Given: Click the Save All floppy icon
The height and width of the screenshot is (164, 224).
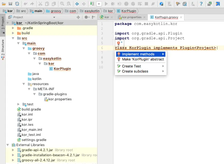Looking at the screenshot, I should [x=10, y=4].
